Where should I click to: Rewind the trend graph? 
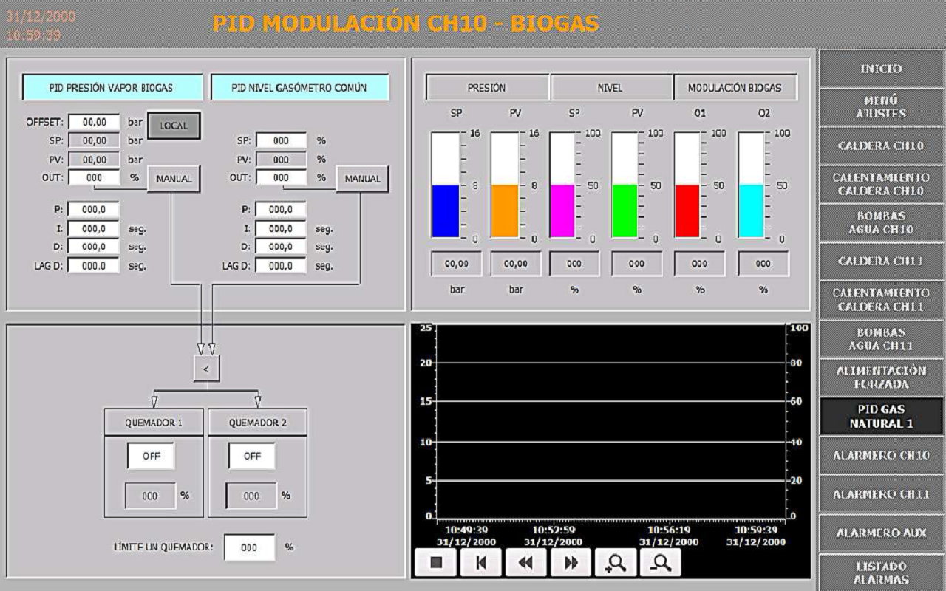click(526, 561)
